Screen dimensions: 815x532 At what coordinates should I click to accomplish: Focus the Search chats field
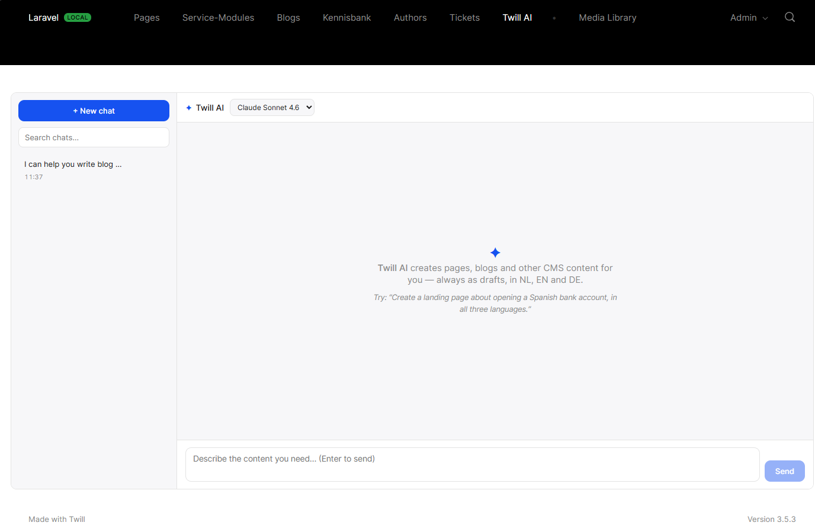click(94, 137)
